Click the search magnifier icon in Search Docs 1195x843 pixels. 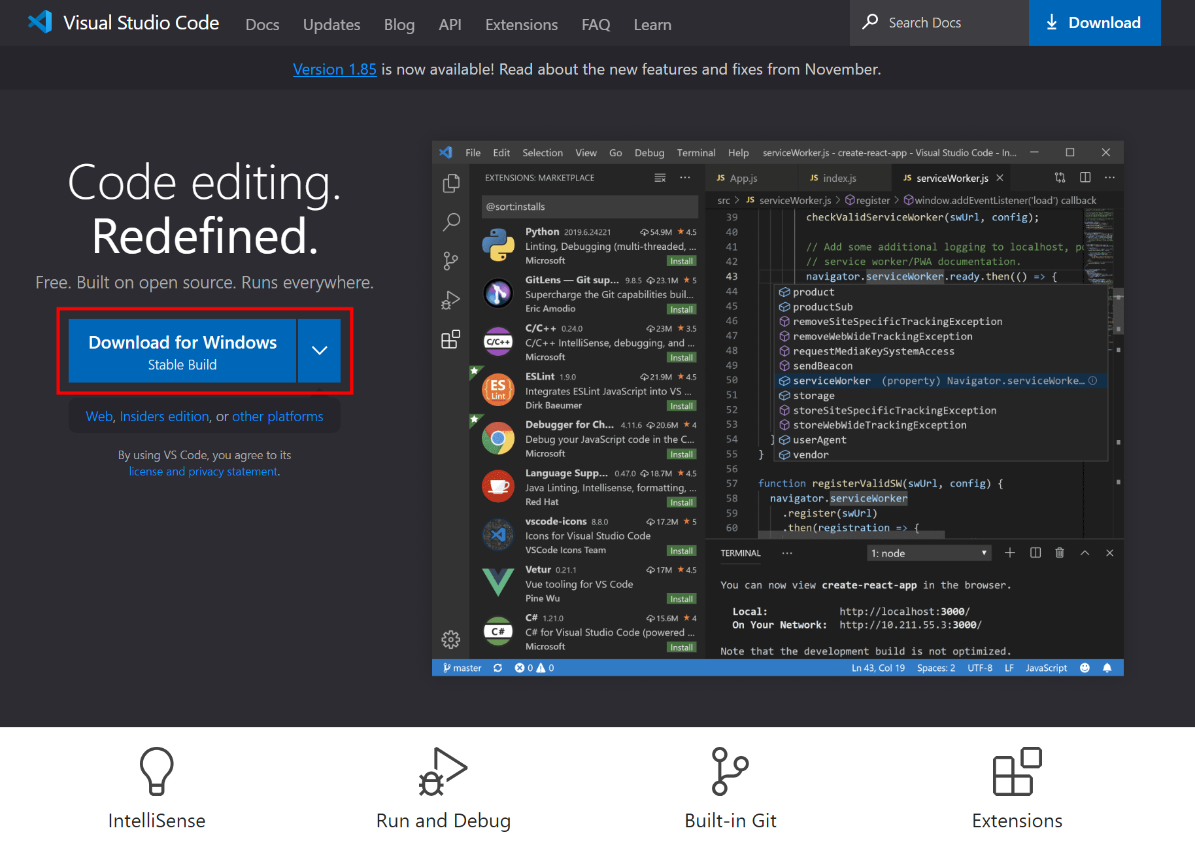[x=870, y=22]
